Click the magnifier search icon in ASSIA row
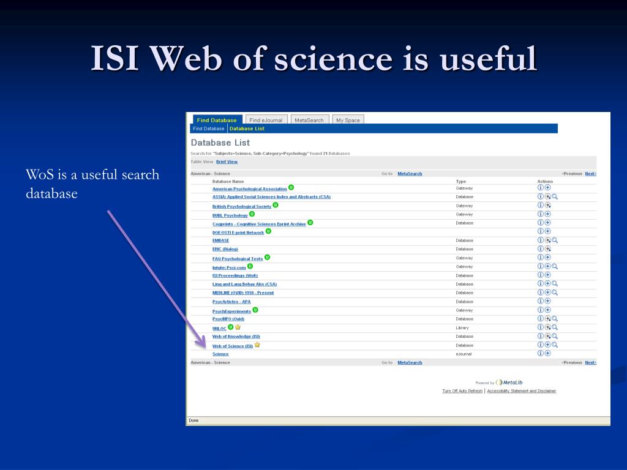 click(x=555, y=196)
